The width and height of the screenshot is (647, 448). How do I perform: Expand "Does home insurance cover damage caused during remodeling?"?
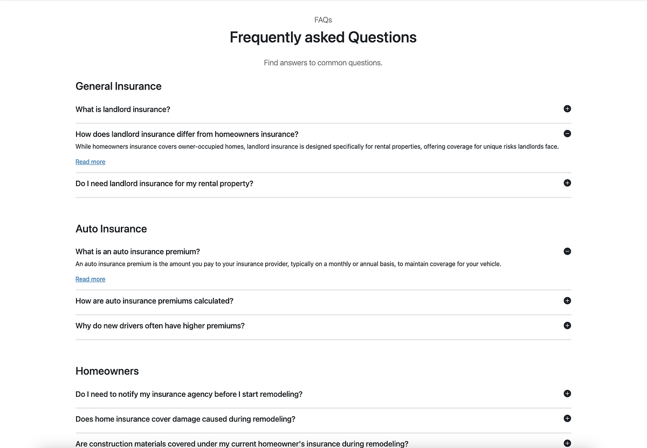click(567, 418)
